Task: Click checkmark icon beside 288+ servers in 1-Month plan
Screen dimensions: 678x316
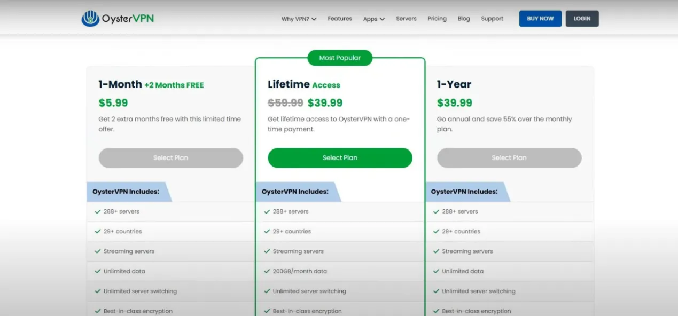Action: click(98, 211)
